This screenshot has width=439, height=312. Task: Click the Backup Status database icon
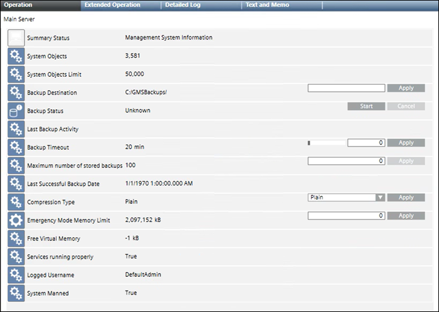pos(16,111)
